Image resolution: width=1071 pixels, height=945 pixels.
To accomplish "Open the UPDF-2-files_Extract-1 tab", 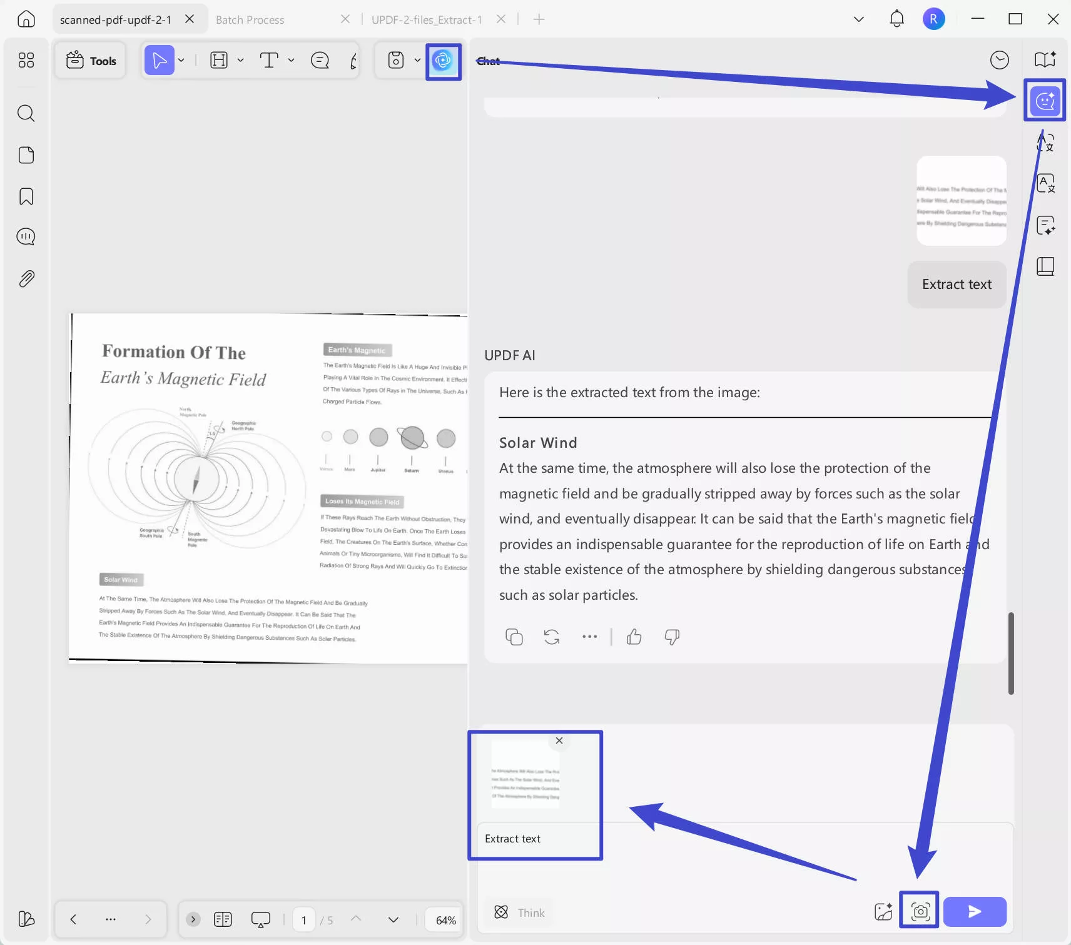I will coord(427,19).
